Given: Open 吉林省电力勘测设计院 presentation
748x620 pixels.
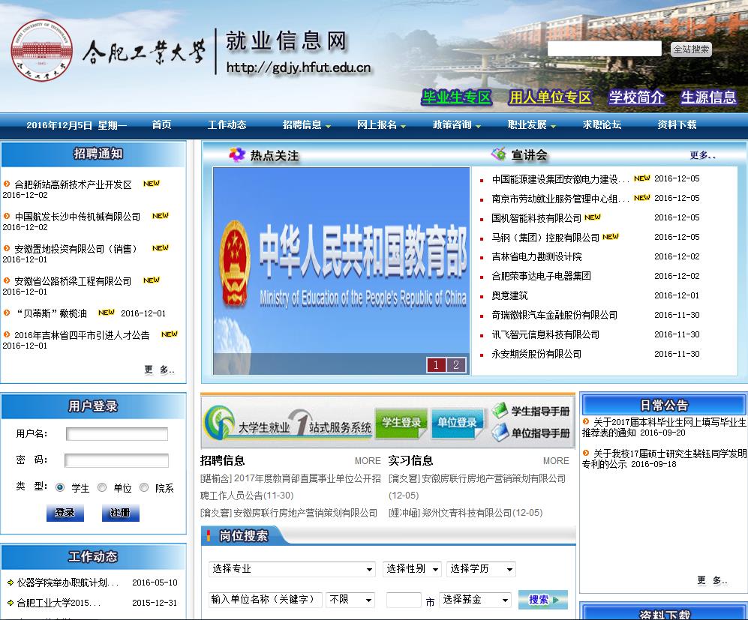Looking at the screenshot, I should (x=536, y=257).
